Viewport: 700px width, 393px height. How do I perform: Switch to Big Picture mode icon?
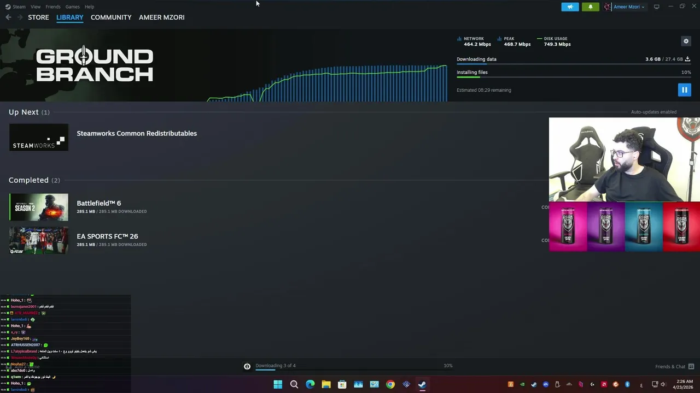click(x=656, y=7)
